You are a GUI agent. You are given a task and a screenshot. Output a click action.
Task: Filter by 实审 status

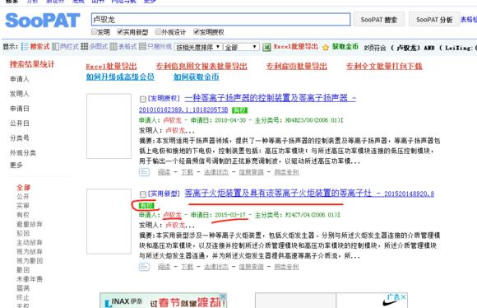(x=23, y=206)
